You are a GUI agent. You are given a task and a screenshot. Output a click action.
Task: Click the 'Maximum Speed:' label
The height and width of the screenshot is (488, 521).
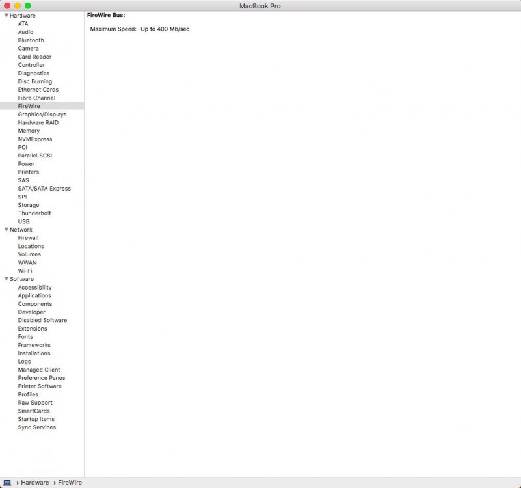click(113, 29)
